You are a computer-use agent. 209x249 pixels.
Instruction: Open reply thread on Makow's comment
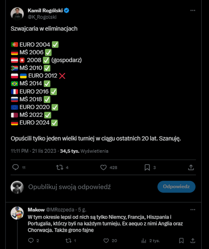click(31, 240)
